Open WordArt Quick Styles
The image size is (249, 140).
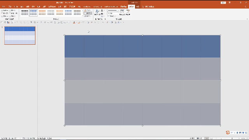coord(97,12)
